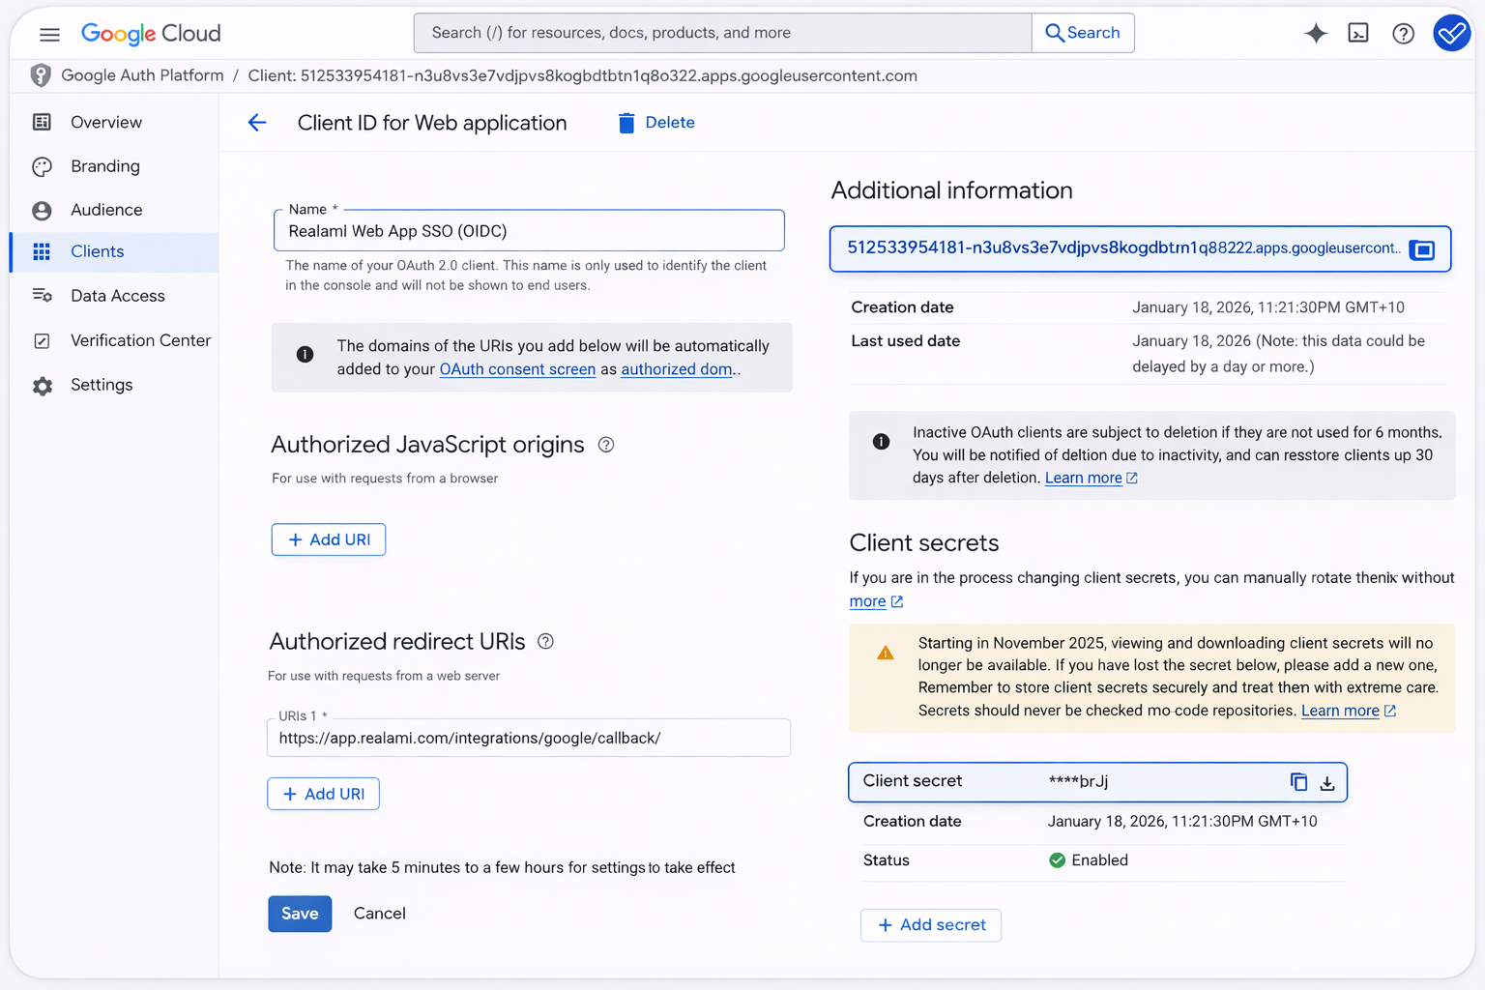The height and width of the screenshot is (990, 1485).
Task: Open the main navigation hamburger menu
Action: point(49,35)
